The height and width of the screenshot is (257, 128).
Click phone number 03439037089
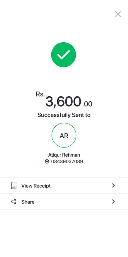click(67, 162)
